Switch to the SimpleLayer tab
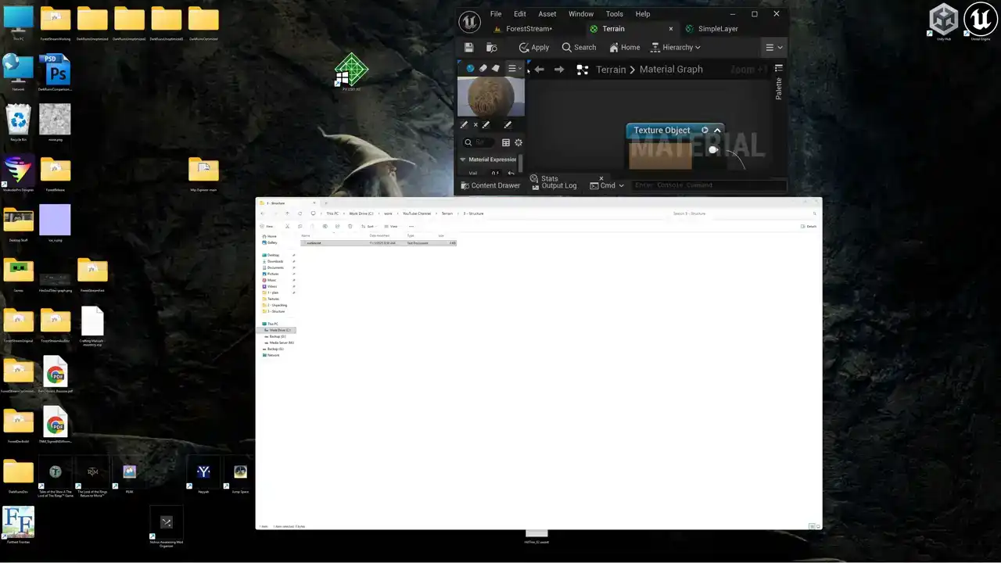 (x=717, y=29)
